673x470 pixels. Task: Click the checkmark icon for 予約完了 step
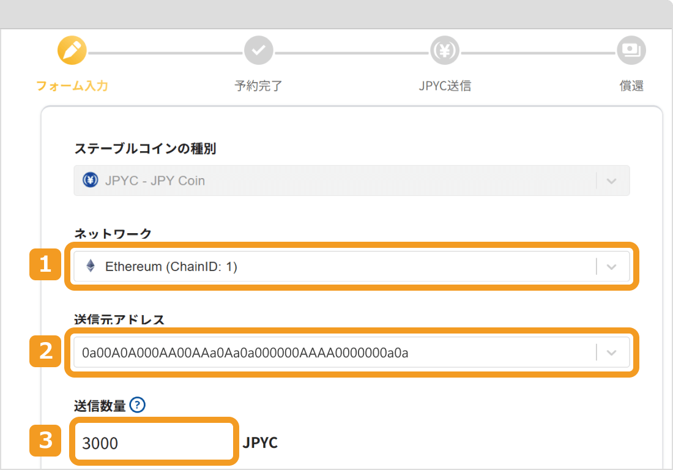259,50
